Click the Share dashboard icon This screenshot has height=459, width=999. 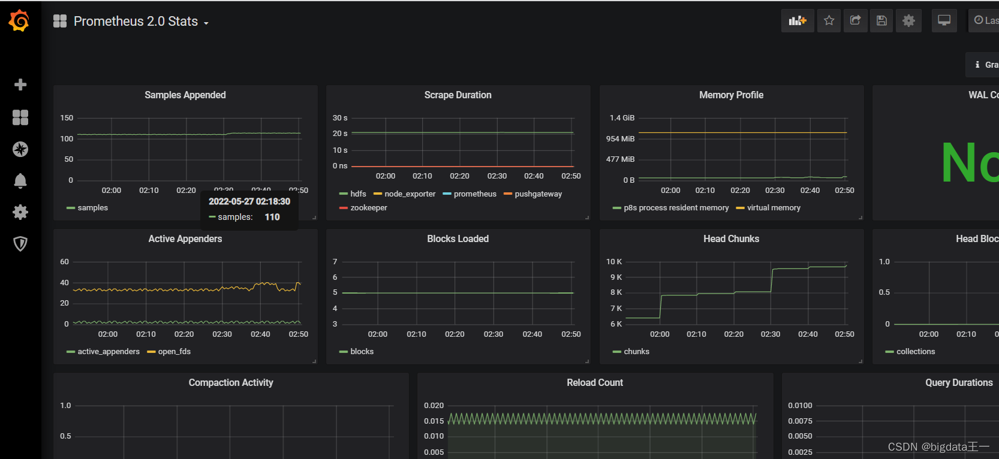click(856, 21)
